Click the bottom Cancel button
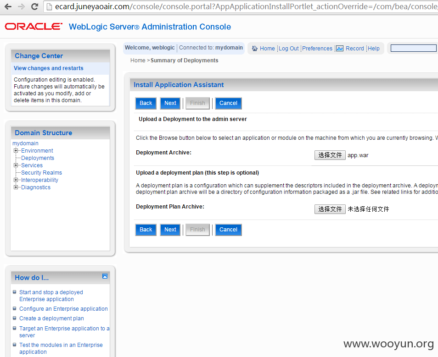Viewport: 438px width, 357px height. tap(228, 230)
